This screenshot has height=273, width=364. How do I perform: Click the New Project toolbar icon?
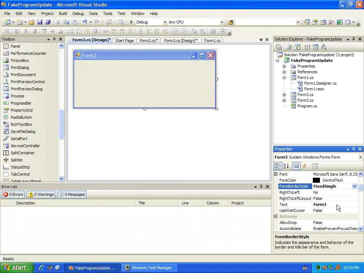pos(7,22)
